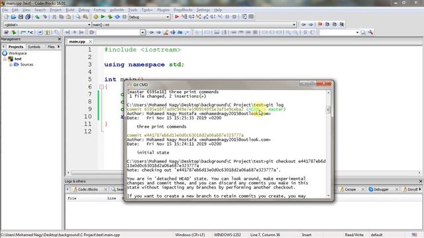Toggle bookmark with red flag icon
Image resolution: width=424 pixels, height=238 pixels.
coord(320,24)
